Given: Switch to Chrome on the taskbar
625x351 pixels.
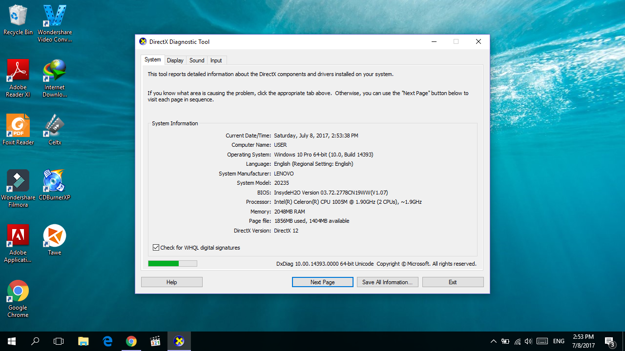Looking at the screenshot, I should coord(131,341).
